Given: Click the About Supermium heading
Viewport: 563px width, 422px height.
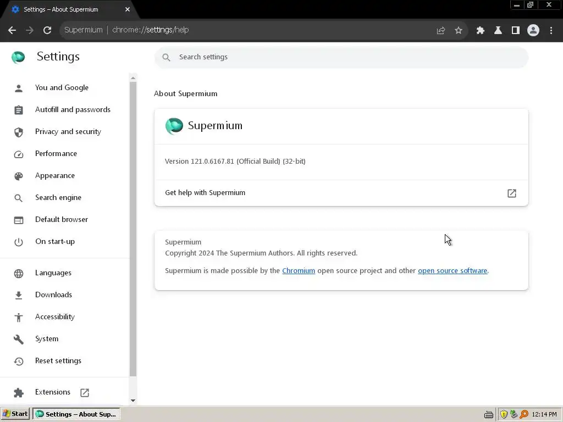Looking at the screenshot, I should click(186, 93).
